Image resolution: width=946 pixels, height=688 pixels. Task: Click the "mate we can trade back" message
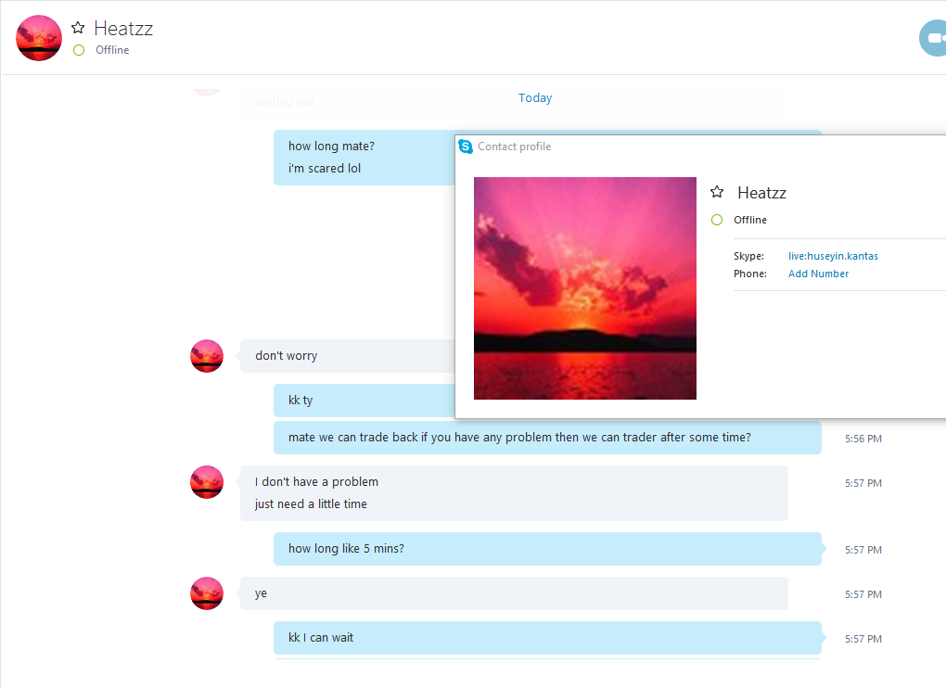[547, 438]
